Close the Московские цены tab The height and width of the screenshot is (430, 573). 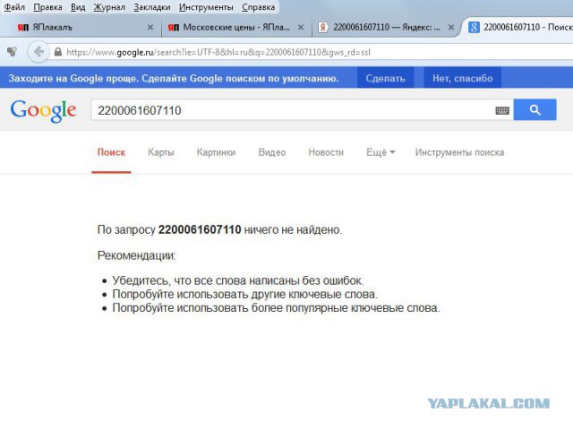(301, 28)
